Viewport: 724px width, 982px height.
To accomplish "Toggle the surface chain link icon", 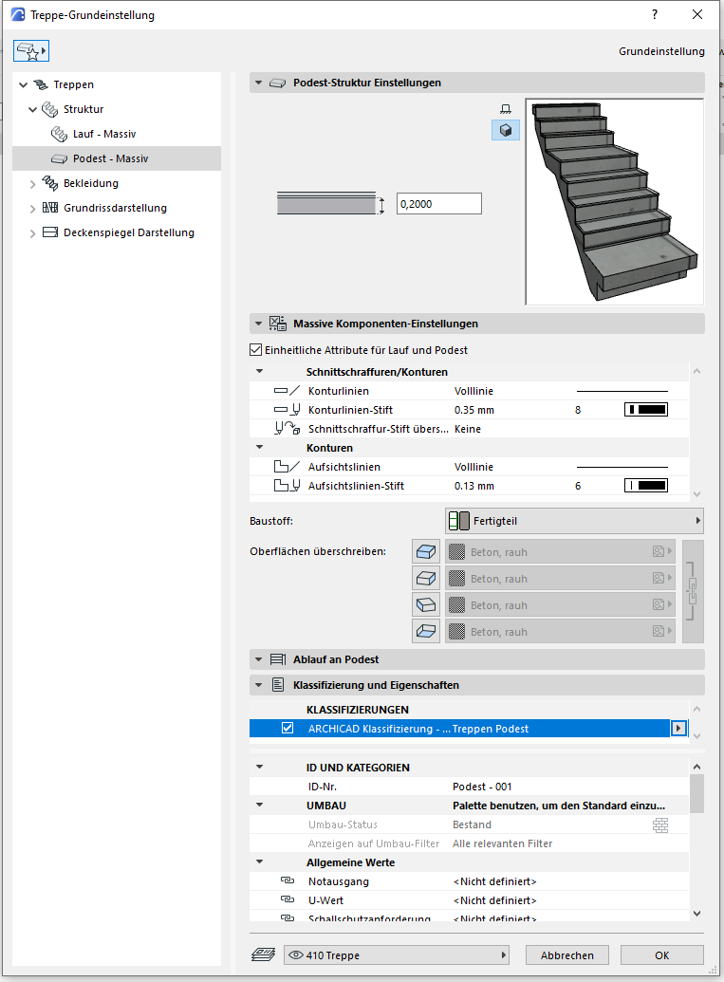I will click(x=694, y=592).
